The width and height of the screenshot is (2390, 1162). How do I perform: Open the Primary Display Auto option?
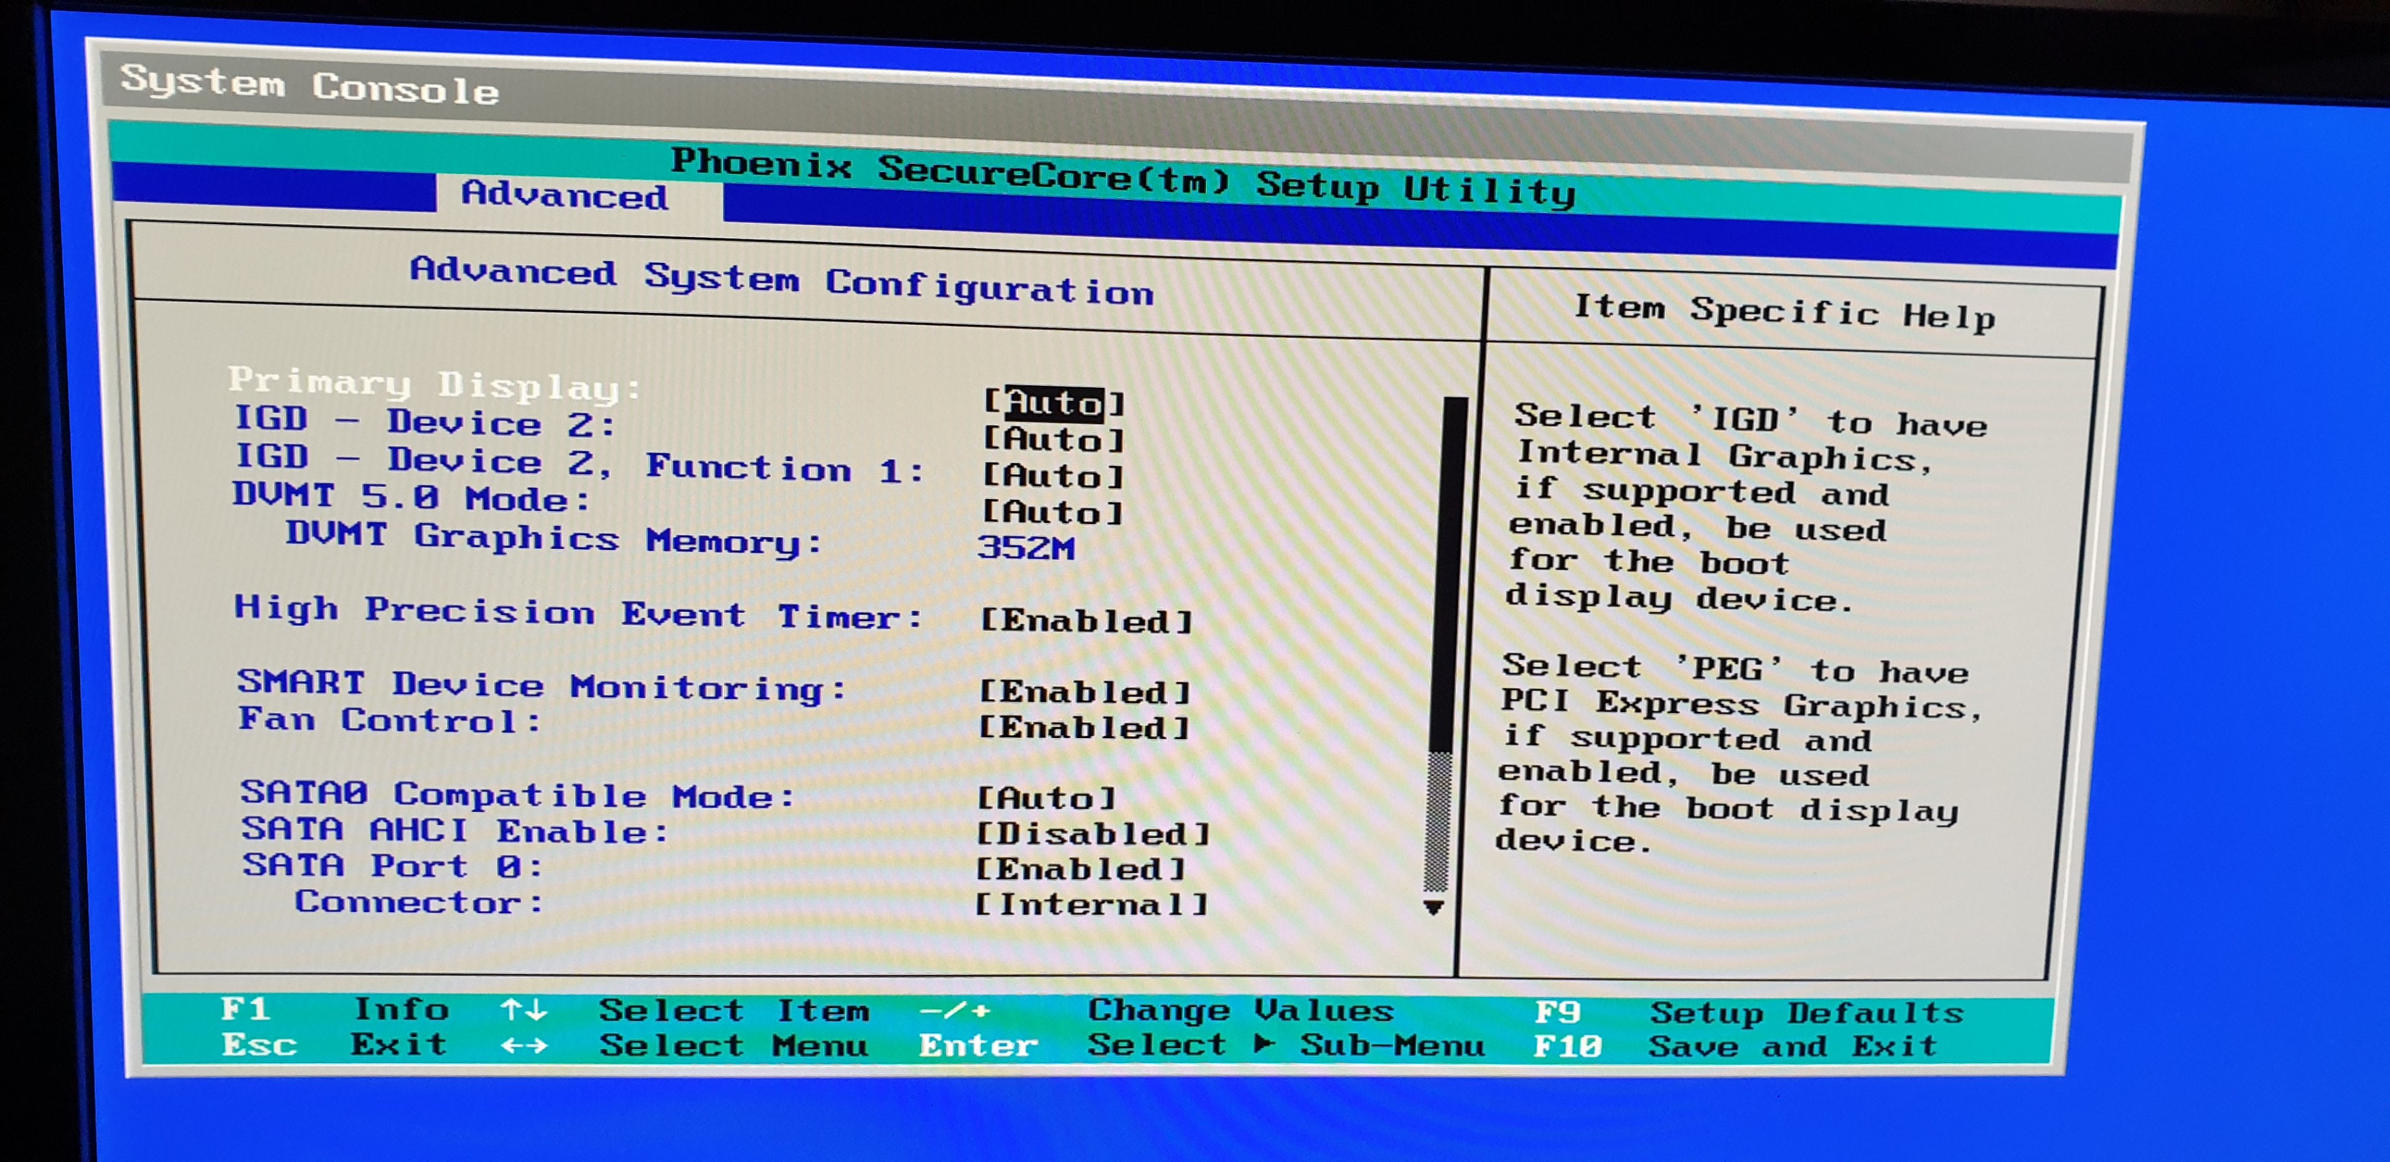pos(1054,403)
